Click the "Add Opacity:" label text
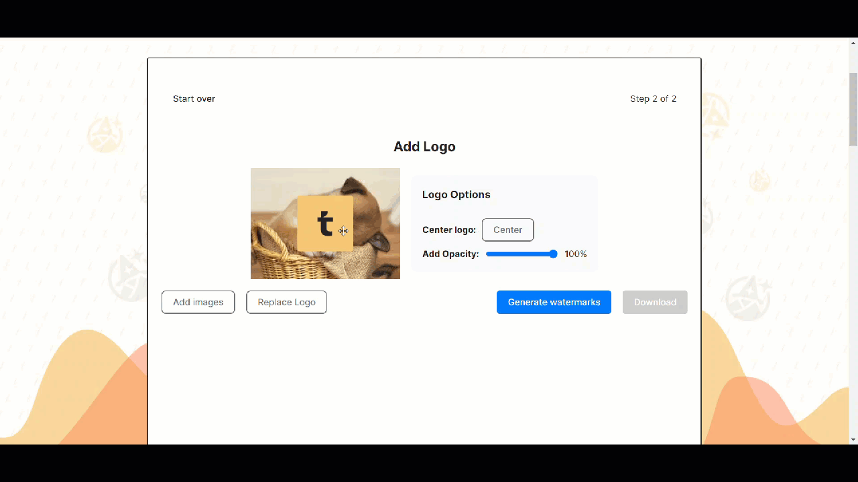Screen dimensions: 858x482 tap(450, 254)
